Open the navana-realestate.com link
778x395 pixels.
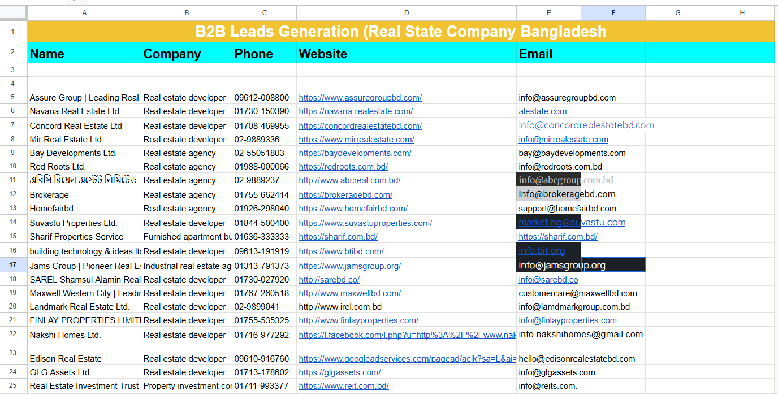tap(356, 111)
